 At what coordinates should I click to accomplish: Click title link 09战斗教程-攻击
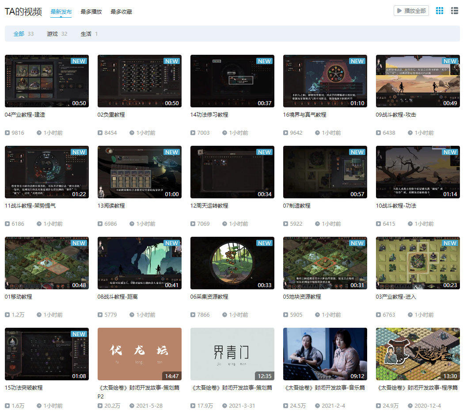pyautogui.click(x=396, y=115)
